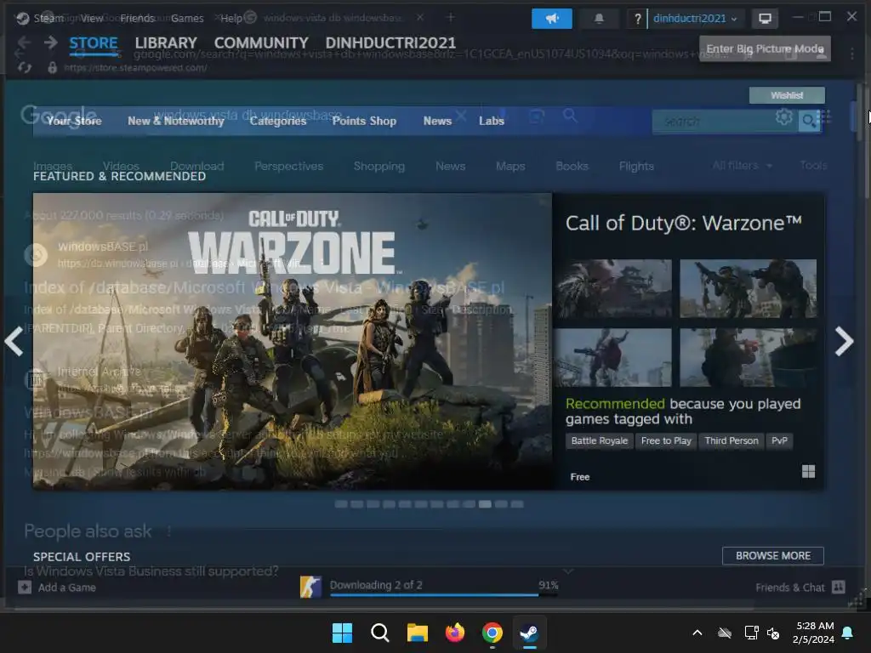Open the Call of Duty Warzone banner
This screenshot has width=871, height=653.
pos(293,341)
